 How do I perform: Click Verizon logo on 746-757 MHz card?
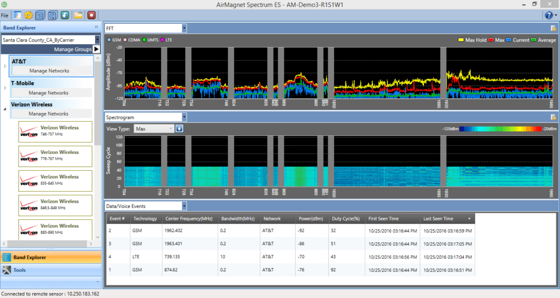tap(28, 132)
